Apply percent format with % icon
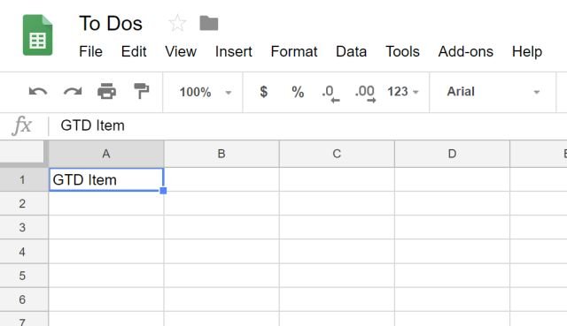The image size is (567, 326). click(298, 92)
